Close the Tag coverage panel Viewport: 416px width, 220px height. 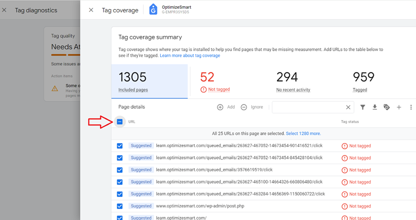click(91, 10)
